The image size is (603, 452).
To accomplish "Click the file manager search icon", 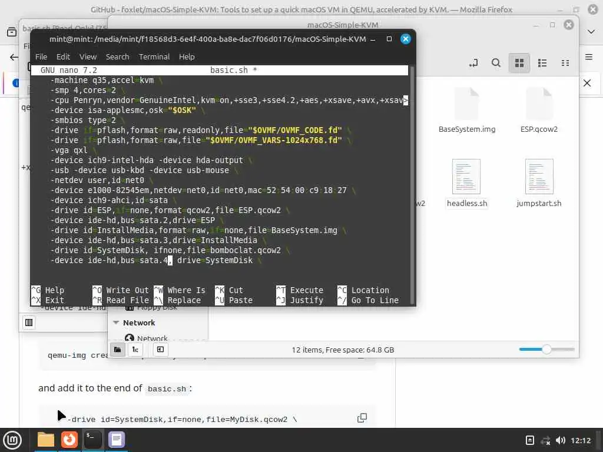I will [496, 62].
